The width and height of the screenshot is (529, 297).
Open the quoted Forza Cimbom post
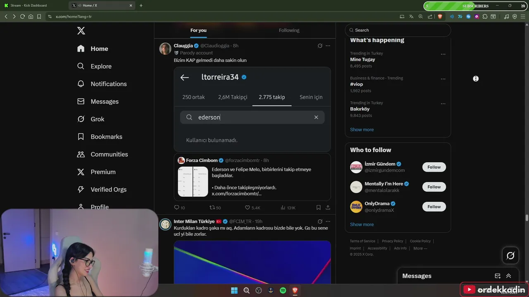[252, 177]
